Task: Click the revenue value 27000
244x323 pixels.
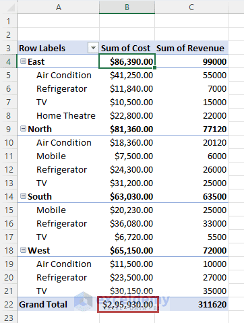Action: tap(191, 277)
